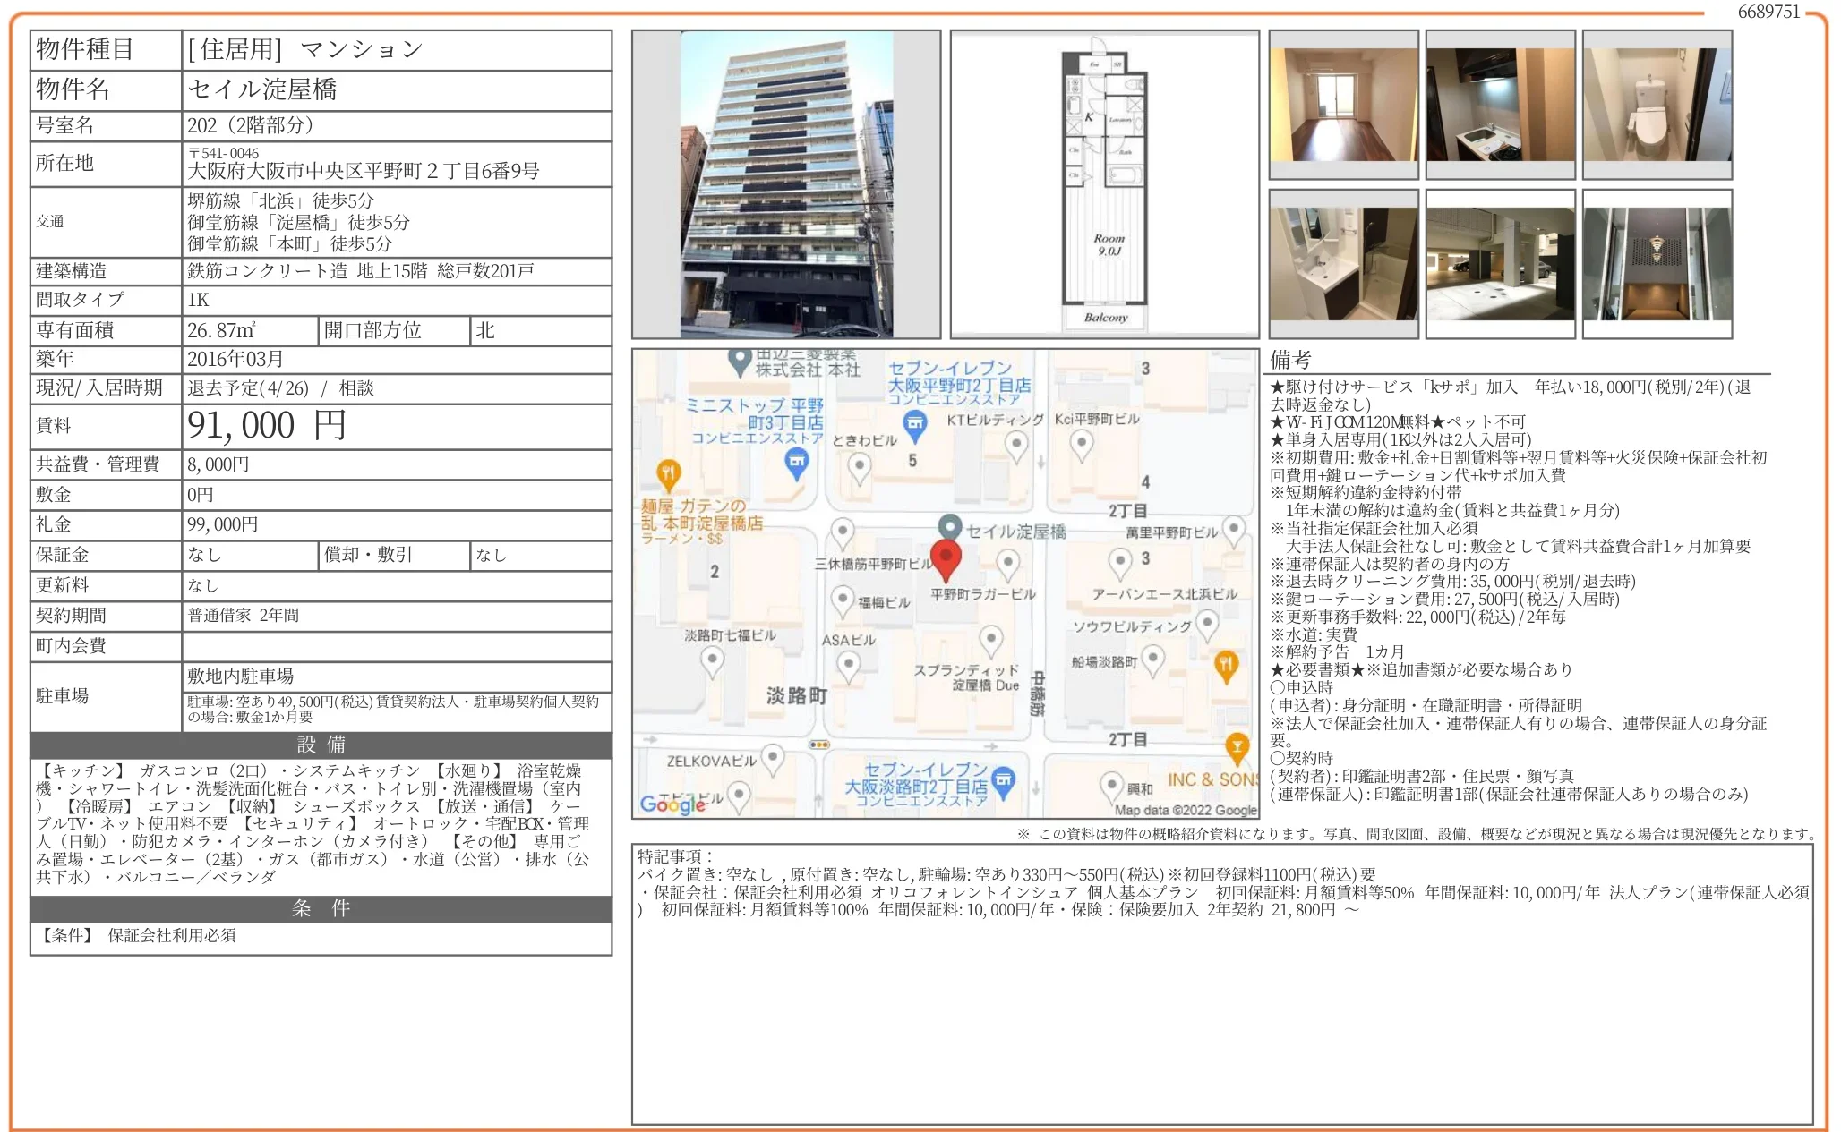This screenshot has height=1132, width=1841.
Task: Click the 麺屋ガテン ramen restaurant icon
Action: [x=668, y=472]
